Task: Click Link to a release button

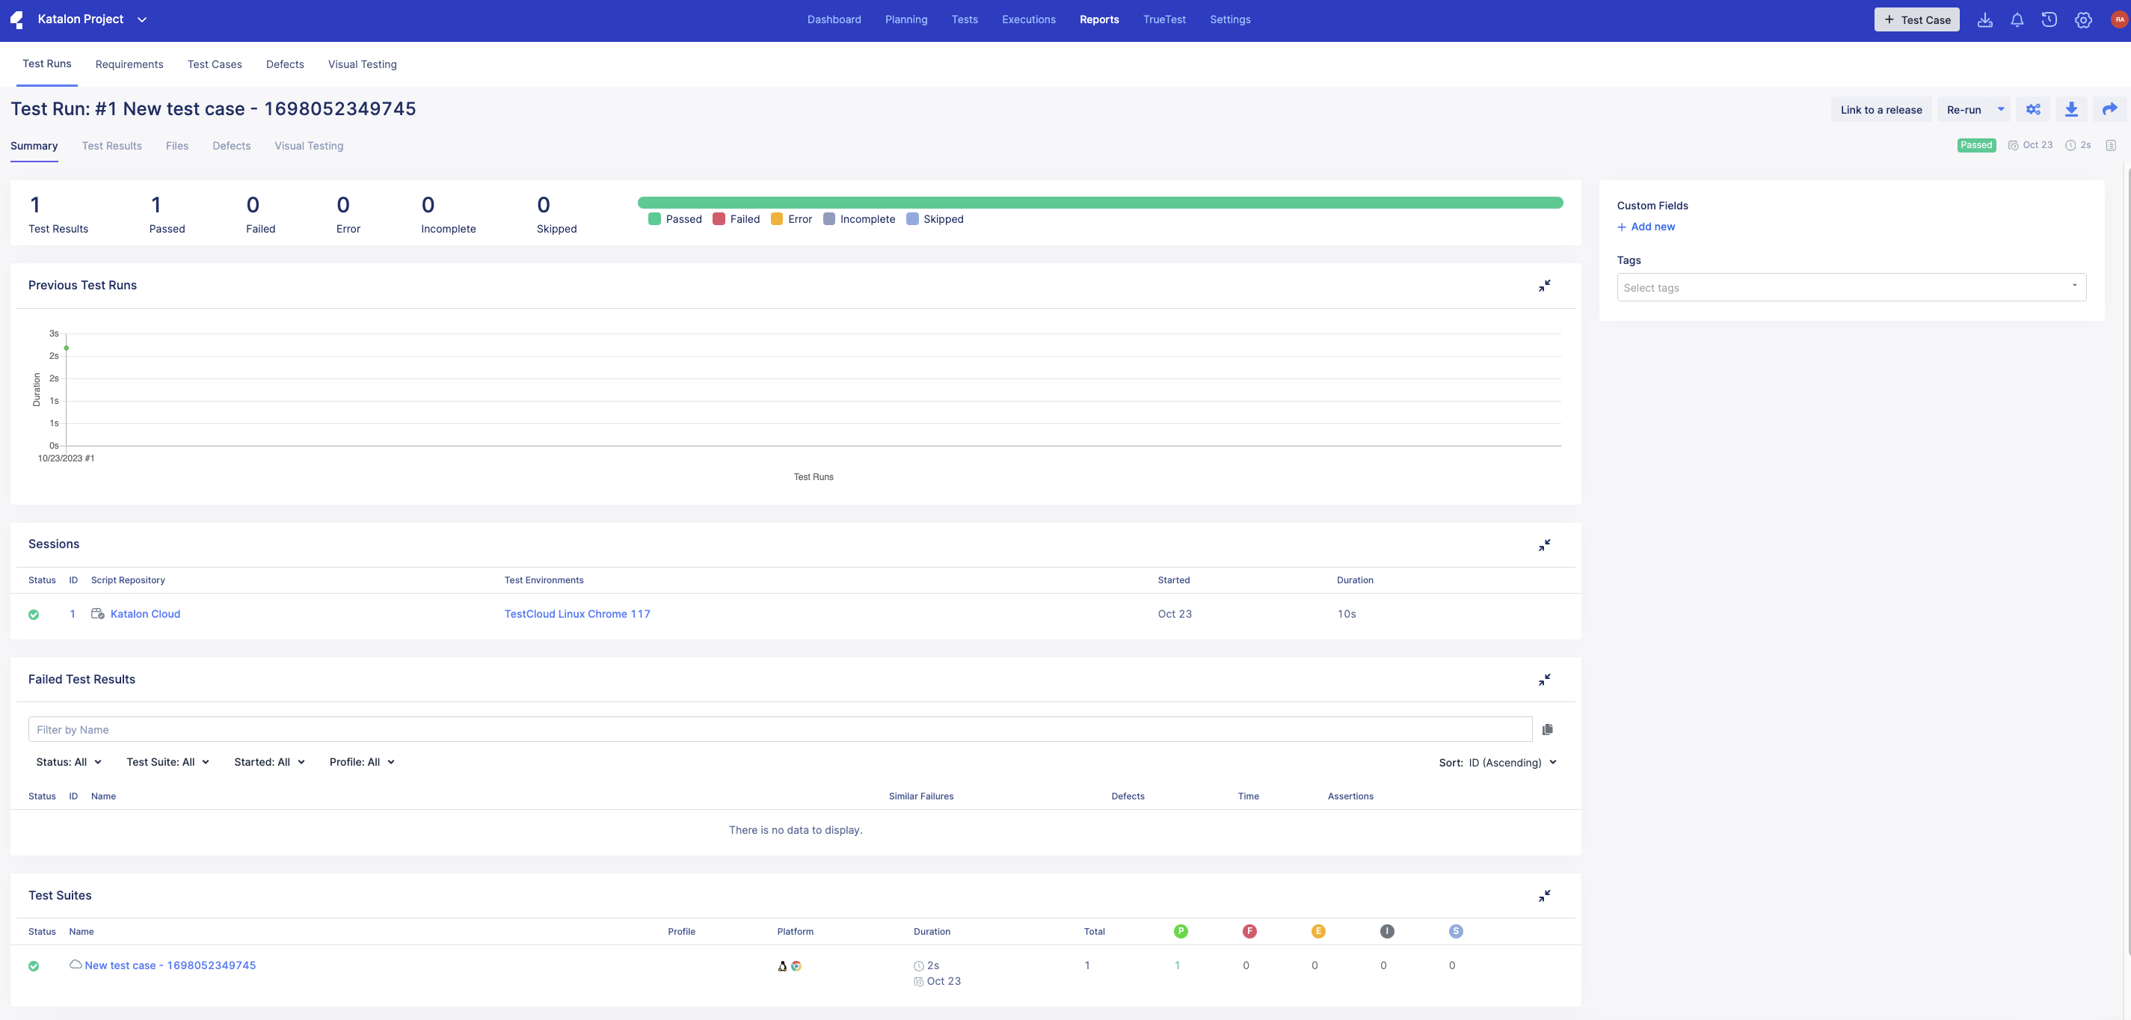Action: (x=1881, y=108)
